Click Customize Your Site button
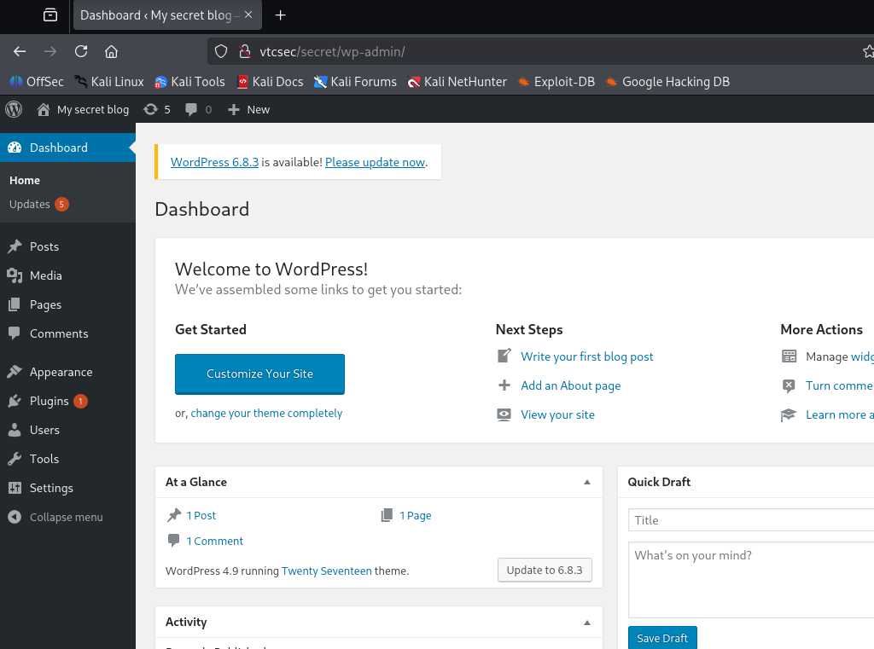 click(259, 374)
